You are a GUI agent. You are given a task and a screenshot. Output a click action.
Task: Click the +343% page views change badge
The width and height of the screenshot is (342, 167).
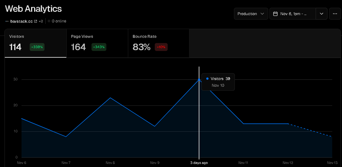tap(99, 47)
